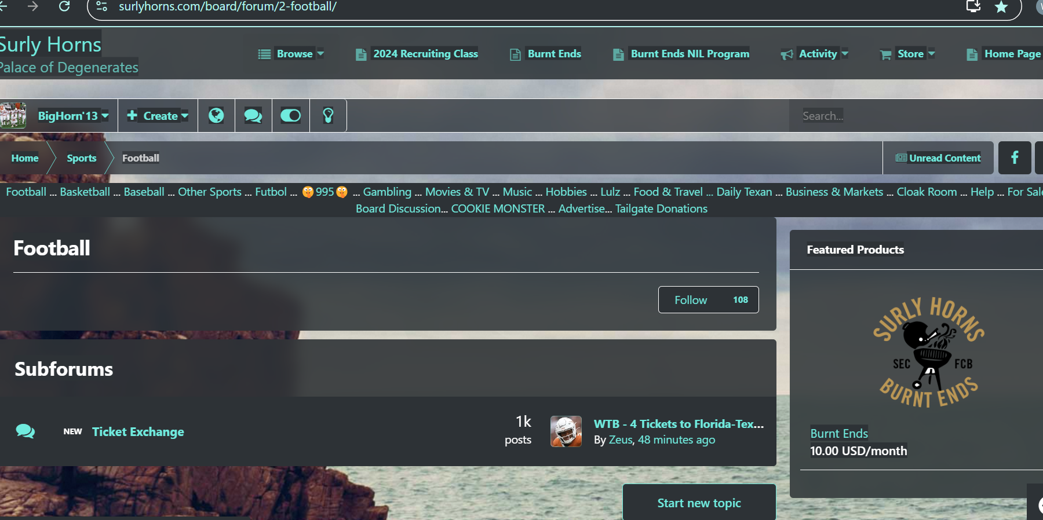Viewport: 1043px width, 520px height.
Task: Open Zeus user profile link
Action: point(621,440)
